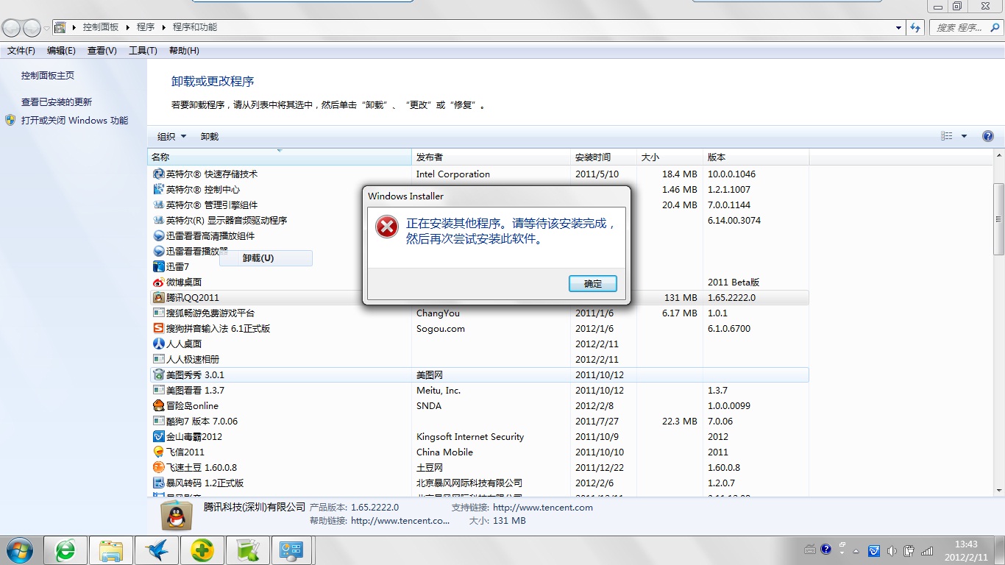Sort by the 安装时间 column header
The image size is (1005, 565).
pos(604,157)
